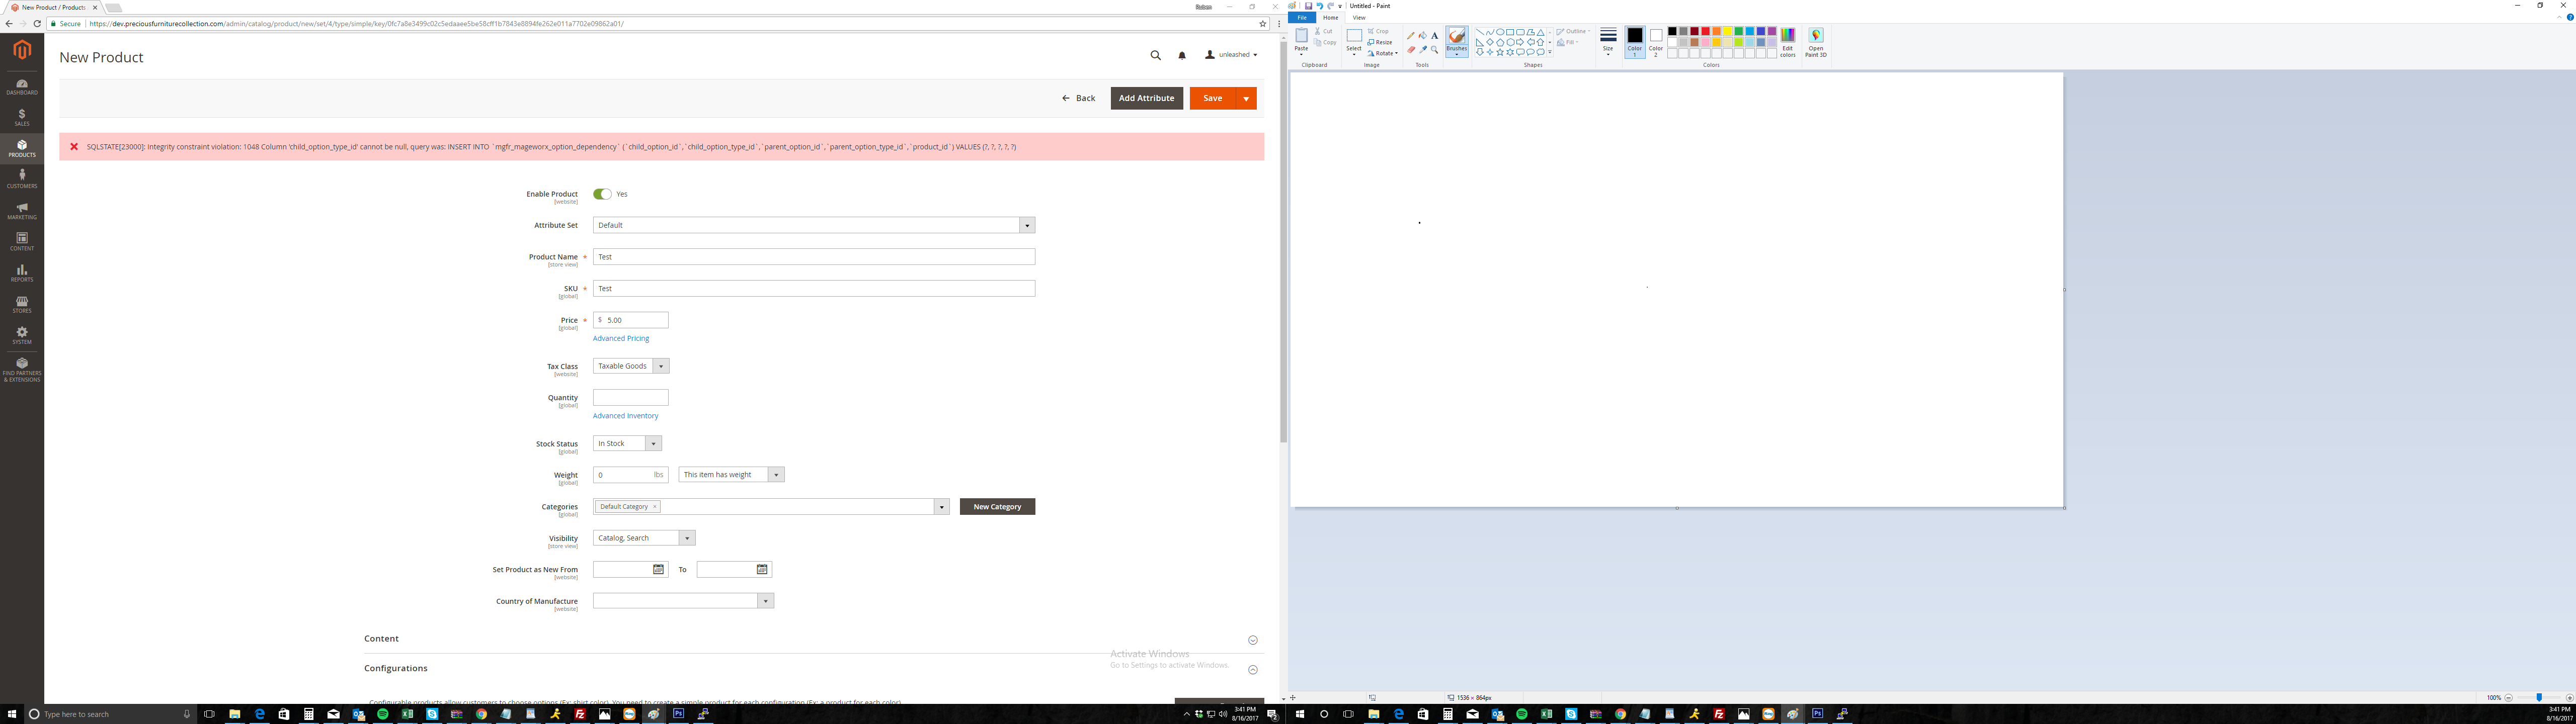Toggle the Enable Product switch
The width and height of the screenshot is (2576, 724).
click(x=602, y=194)
